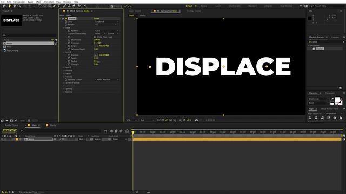The width and height of the screenshot is (346, 194).
Task: Open the Composition menu
Action: click(19, 2)
